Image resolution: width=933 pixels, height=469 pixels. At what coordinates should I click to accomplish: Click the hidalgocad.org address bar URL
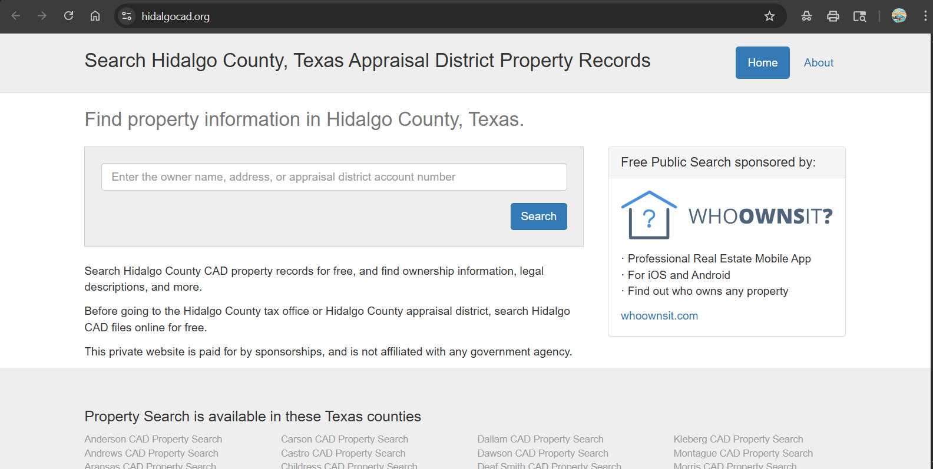[176, 16]
